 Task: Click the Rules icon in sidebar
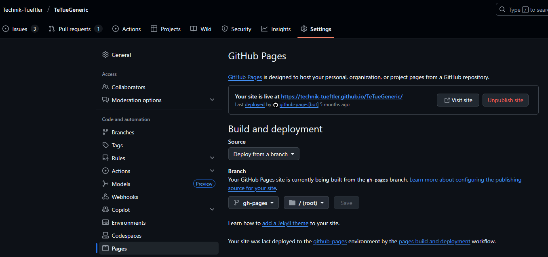pyautogui.click(x=105, y=158)
